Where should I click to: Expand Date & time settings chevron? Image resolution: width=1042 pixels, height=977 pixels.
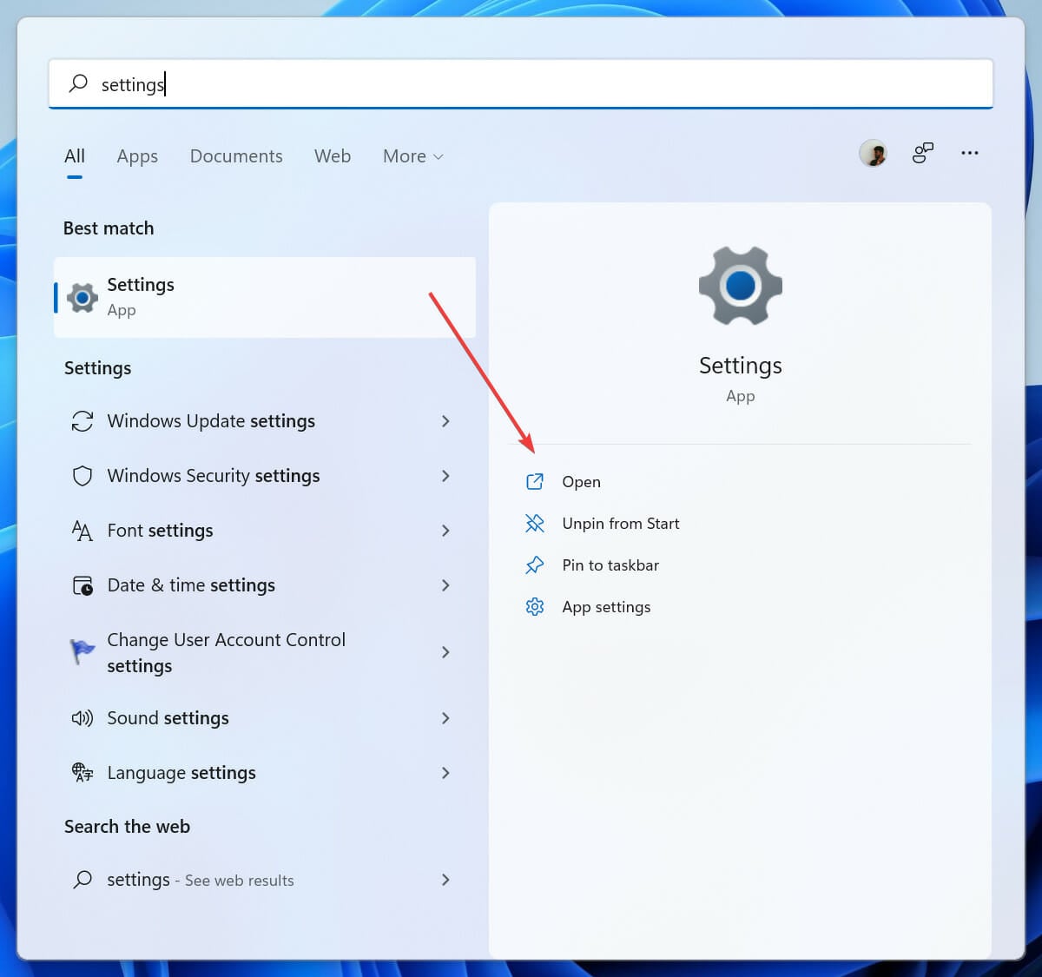(x=445, y=585)
